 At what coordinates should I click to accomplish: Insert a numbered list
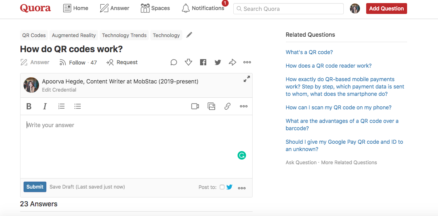[x=61, y=106]
